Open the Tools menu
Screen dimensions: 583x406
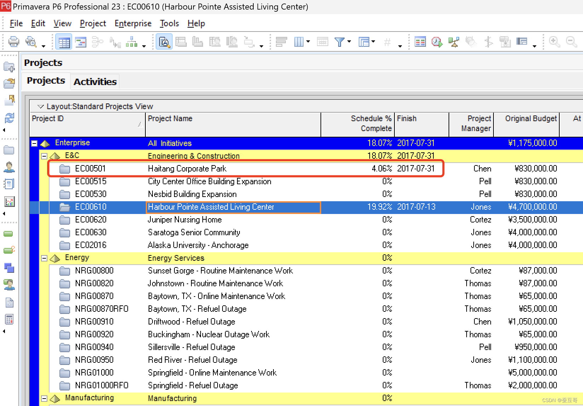click(169, 23)
